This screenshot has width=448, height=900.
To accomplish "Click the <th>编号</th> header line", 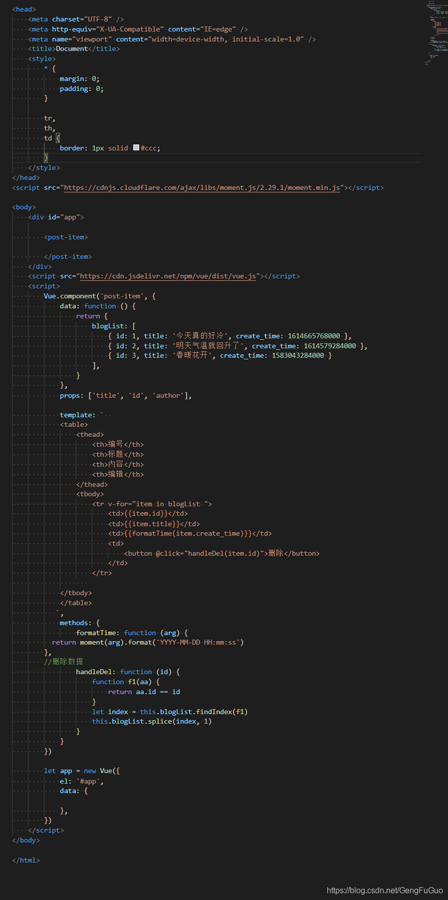I will 118,445.
